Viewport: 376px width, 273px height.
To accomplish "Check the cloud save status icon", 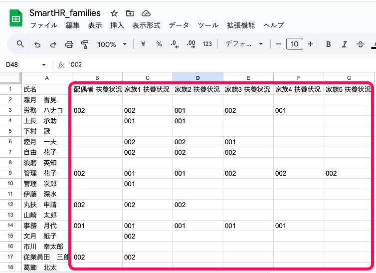I will (146, 13).
